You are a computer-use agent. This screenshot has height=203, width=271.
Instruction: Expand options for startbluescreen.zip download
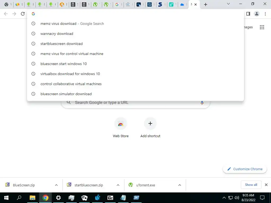pyautogui.click(x=118, y=185)
